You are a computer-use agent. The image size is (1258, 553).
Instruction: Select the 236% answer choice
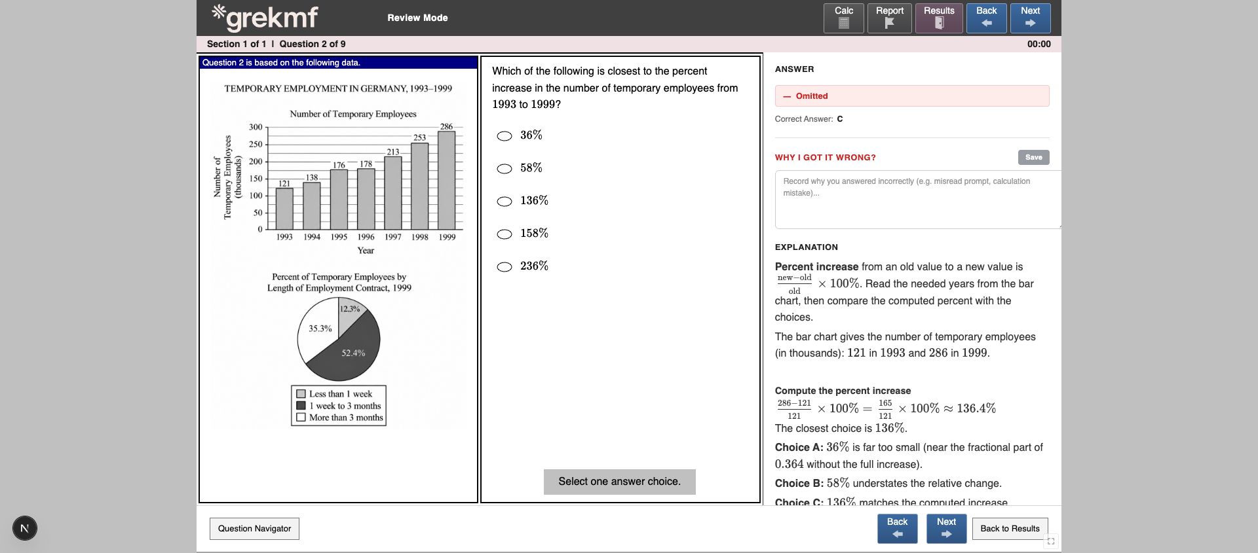(x=505, y=267)
